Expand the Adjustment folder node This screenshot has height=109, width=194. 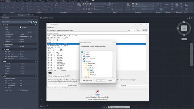[x=84, y=63]
